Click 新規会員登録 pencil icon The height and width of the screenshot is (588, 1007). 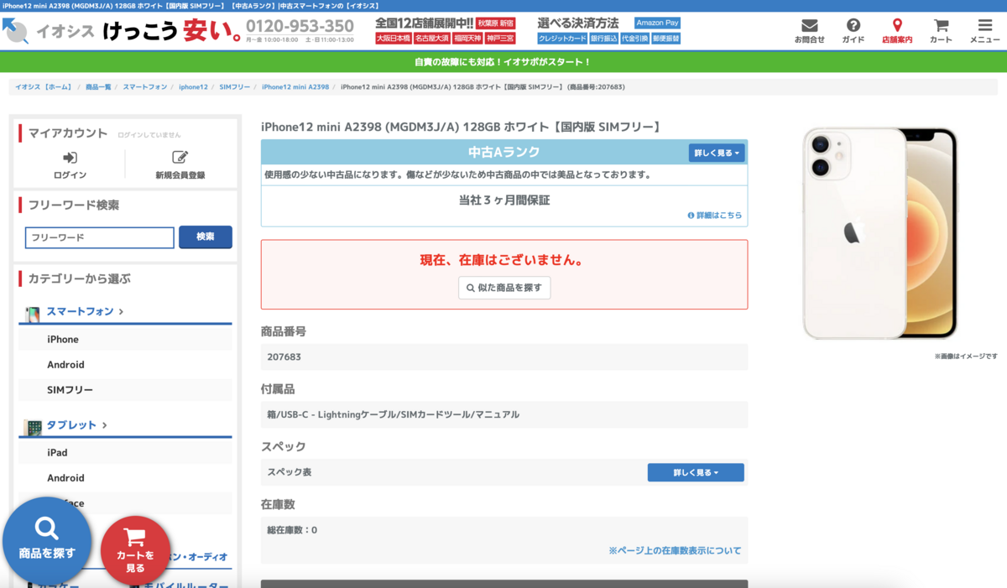click(180, 158)
